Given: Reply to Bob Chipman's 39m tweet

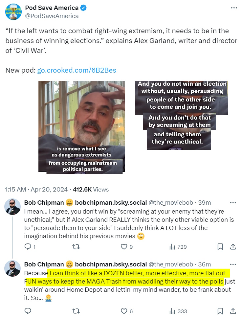Looking at the screenshot, I should click(x=28, y=247).
